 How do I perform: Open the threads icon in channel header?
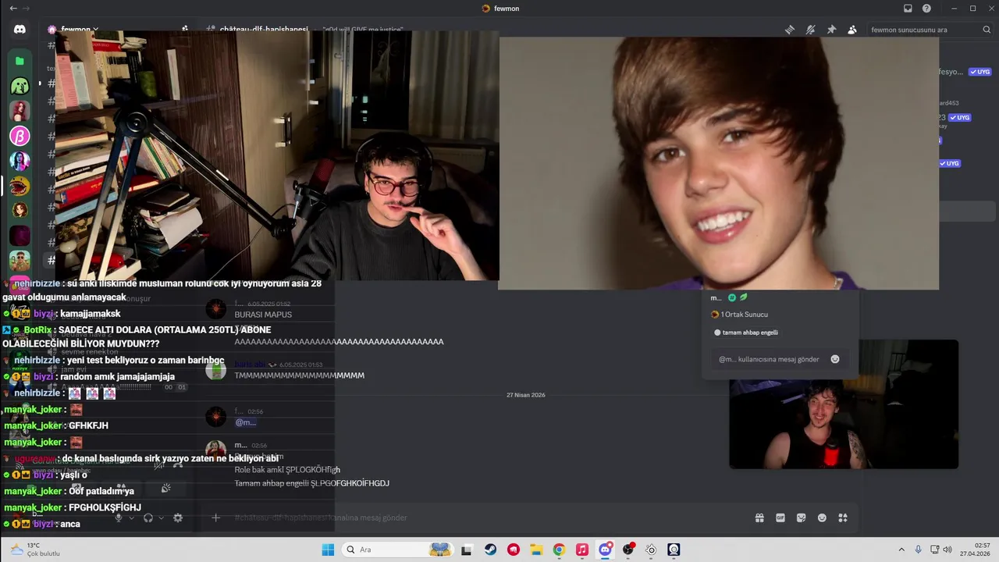(x=790, y=30)
